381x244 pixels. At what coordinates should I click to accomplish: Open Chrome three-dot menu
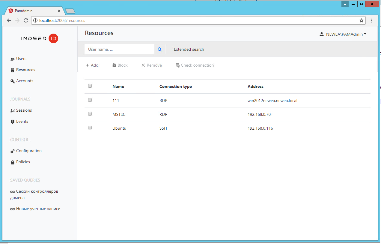coord(371,21)
